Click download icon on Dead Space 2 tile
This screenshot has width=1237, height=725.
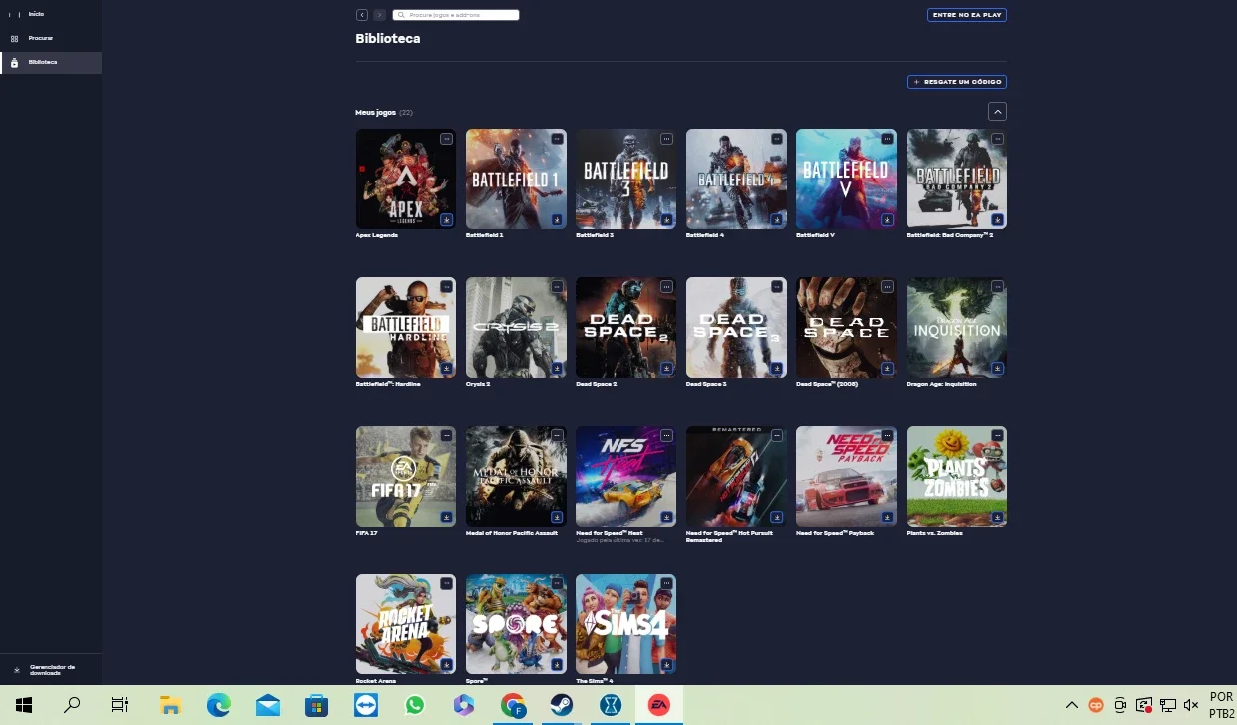coord(666,369)
